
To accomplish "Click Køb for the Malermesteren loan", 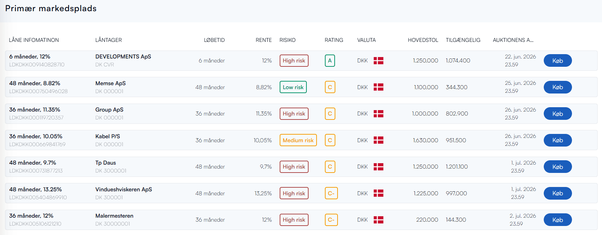I will pyautogui.click(x=558, y=220).
